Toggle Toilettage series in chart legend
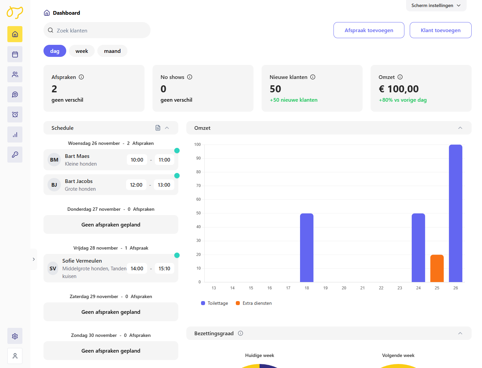Viewport: 482px width, 368px height. click(214, 303)
